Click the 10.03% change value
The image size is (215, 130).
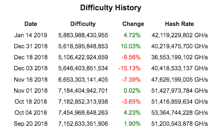pos(130,46)
